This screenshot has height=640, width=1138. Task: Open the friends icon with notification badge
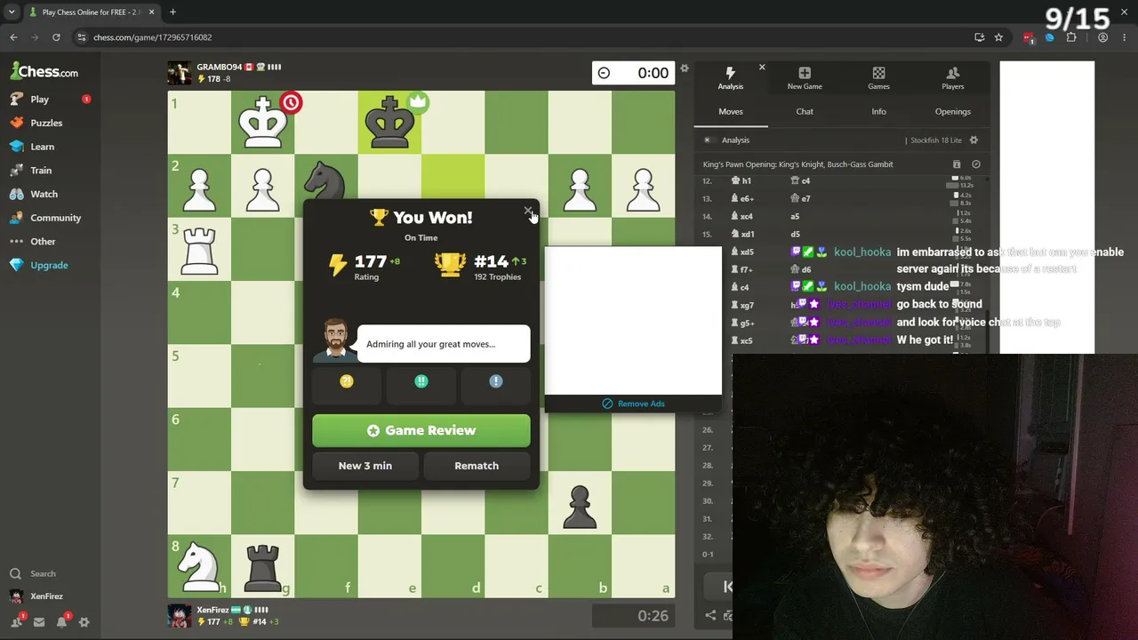[16, 622]
